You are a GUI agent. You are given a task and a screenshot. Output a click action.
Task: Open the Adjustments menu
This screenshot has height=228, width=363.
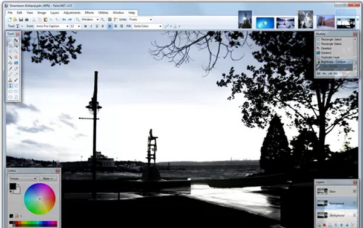click(x=72, y=13)
